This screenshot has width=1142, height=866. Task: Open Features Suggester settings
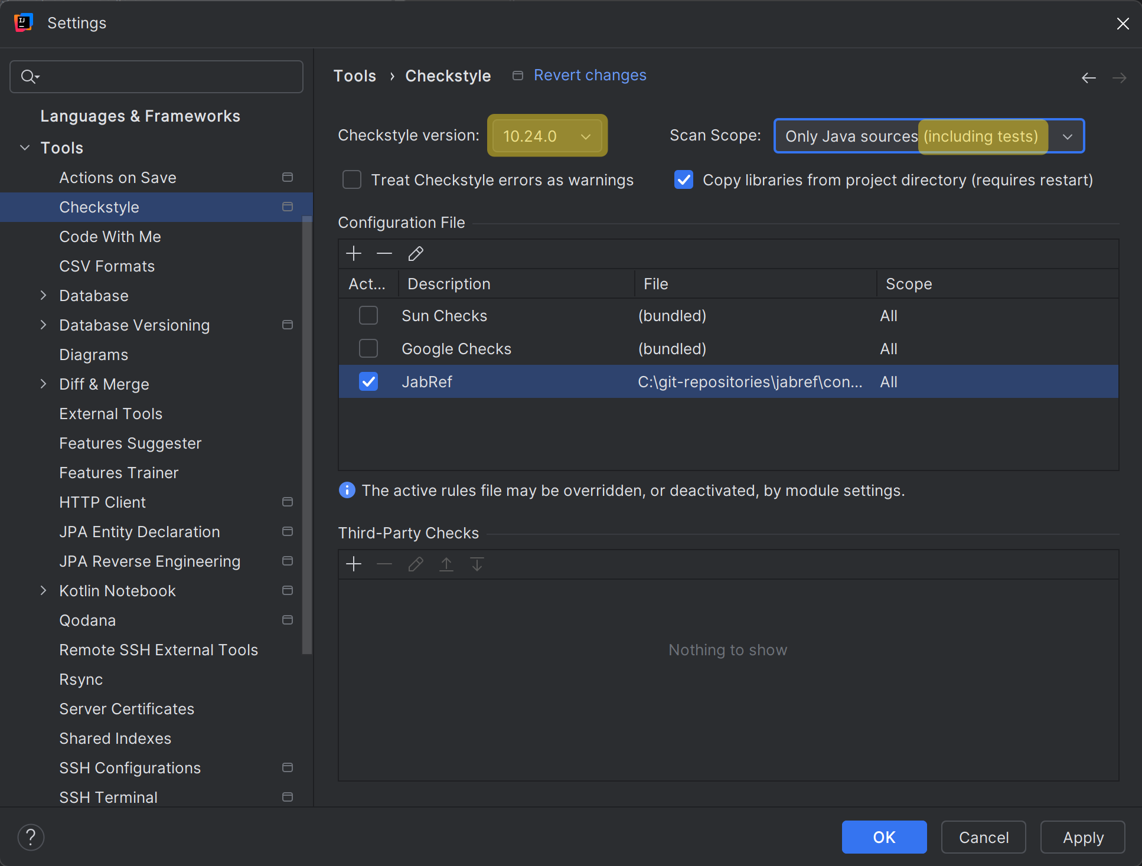[156, 443]
